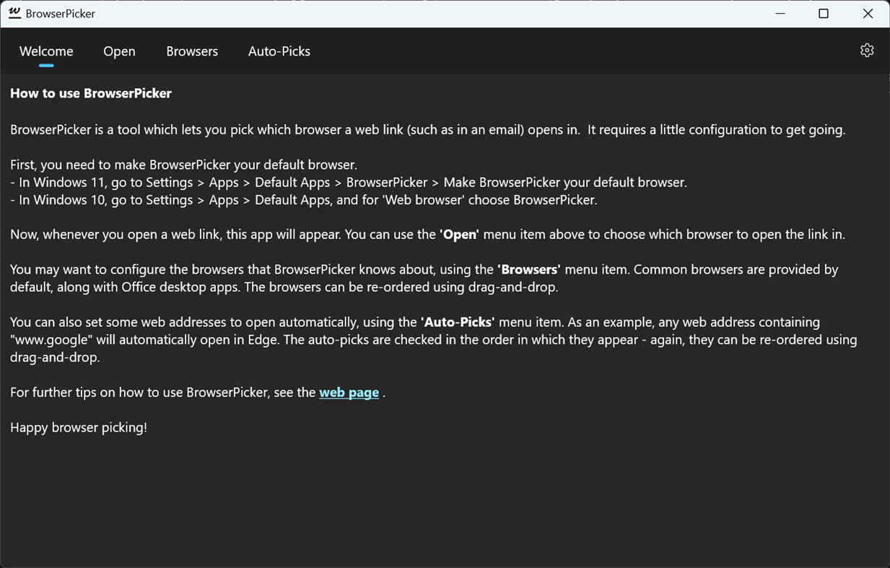Image resolution: width=890 pixels, height=568 pixels.
Task: Open the Auto-Picks tab
Action: pyautogui.click(x=279, y=51)
